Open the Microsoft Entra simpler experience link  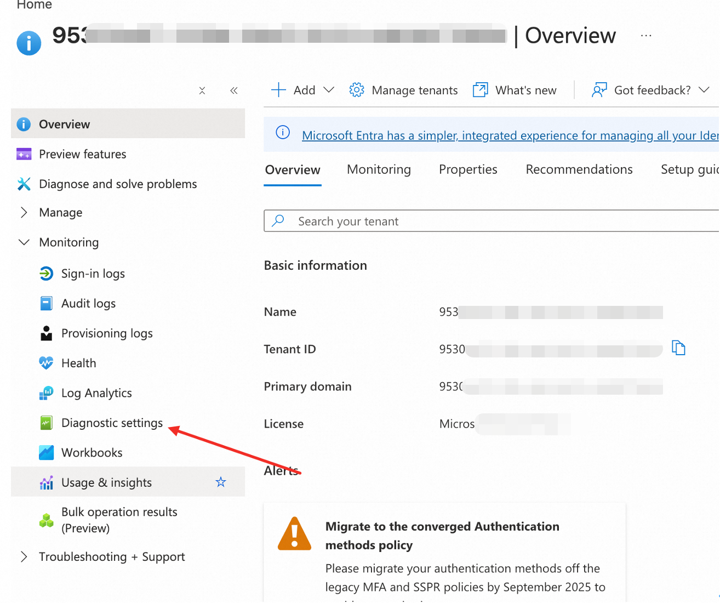tap(510, 135)
